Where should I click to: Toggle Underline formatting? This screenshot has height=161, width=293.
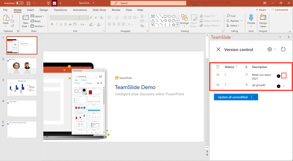pyautogui.click(x=61, y=24)
